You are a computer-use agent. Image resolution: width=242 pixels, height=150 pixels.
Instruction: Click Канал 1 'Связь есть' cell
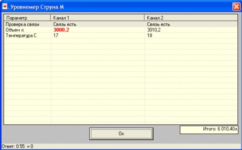pyautogui.click(x=65, y=24)
